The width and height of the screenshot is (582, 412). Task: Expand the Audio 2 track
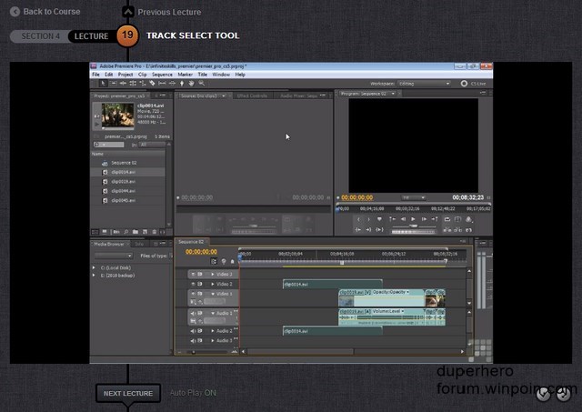(x=213, y=331)
